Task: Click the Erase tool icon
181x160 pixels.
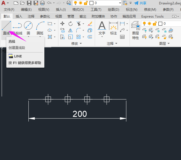Action: tap(90, 24)
